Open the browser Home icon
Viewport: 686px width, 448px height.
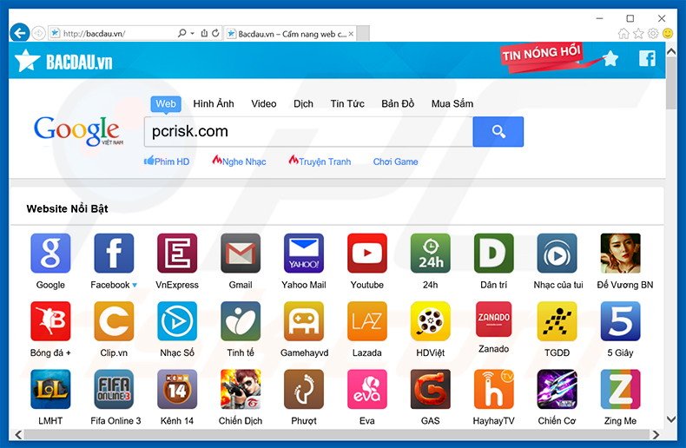[x=623, y=34]
